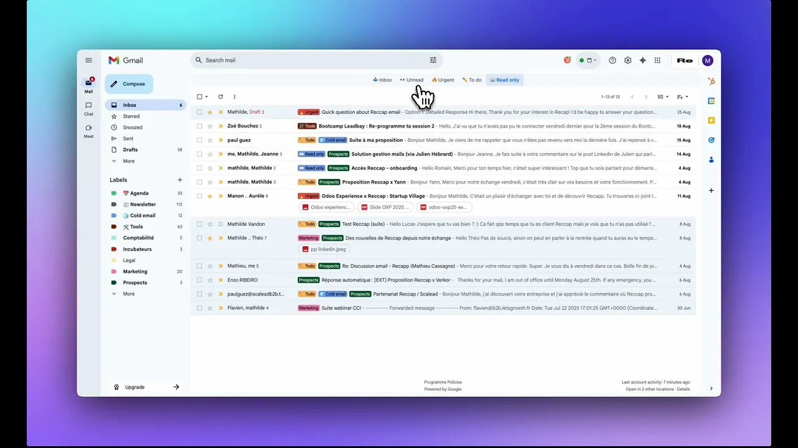Toggle importance marker on Enzo RIBEIRO email
Screen dimensions: 798x448
click(x=221, y=280)
